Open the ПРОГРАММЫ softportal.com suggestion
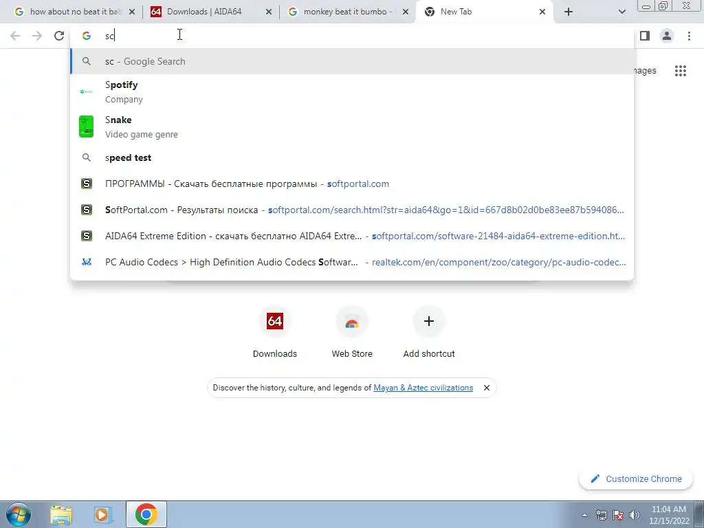Screen dimensions: 704x528 tap(352, 184)
